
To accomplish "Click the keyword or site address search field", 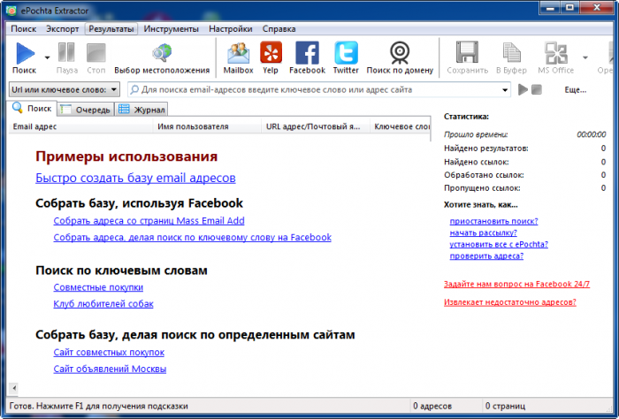I will click(318, 89).
